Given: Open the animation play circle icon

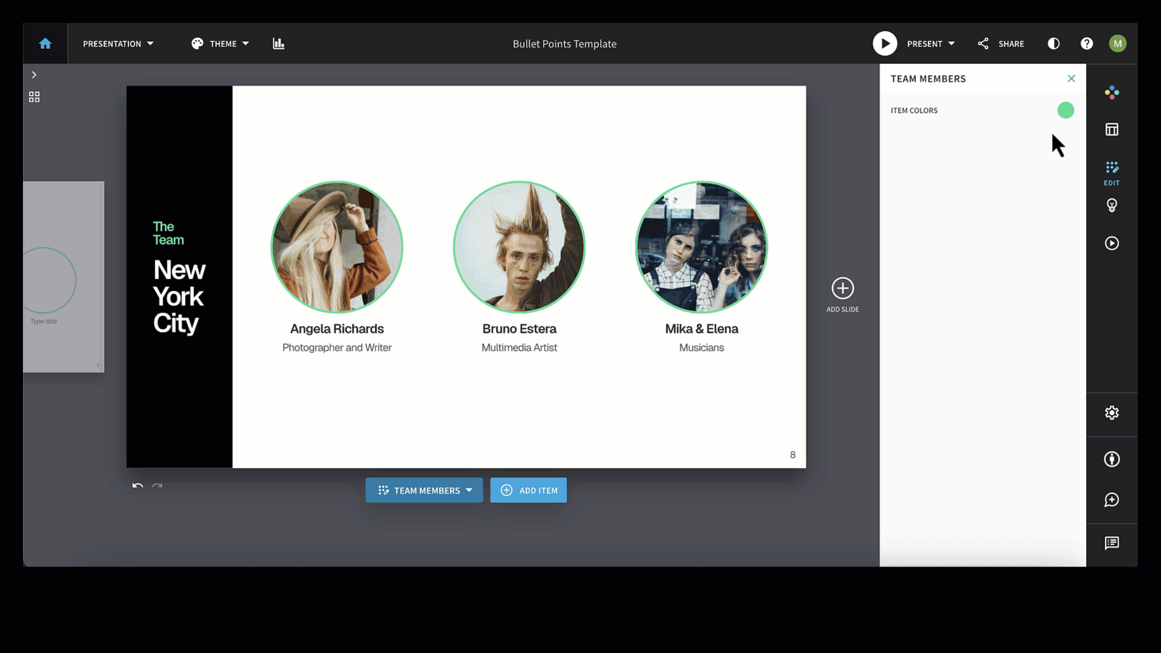Looking at the screenshot, I should (x=1111, y=243).
